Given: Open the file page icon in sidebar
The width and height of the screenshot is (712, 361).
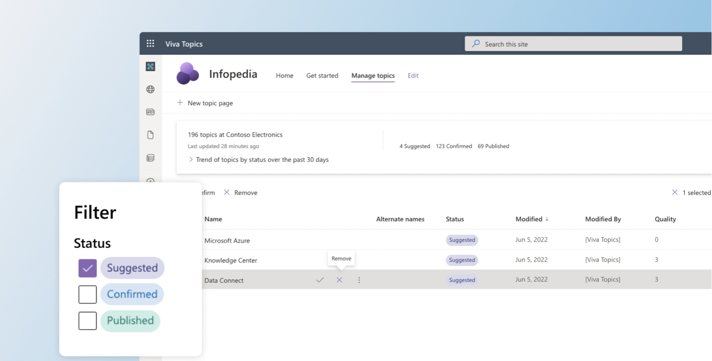Looking at the screenshot, I should 150,135.
